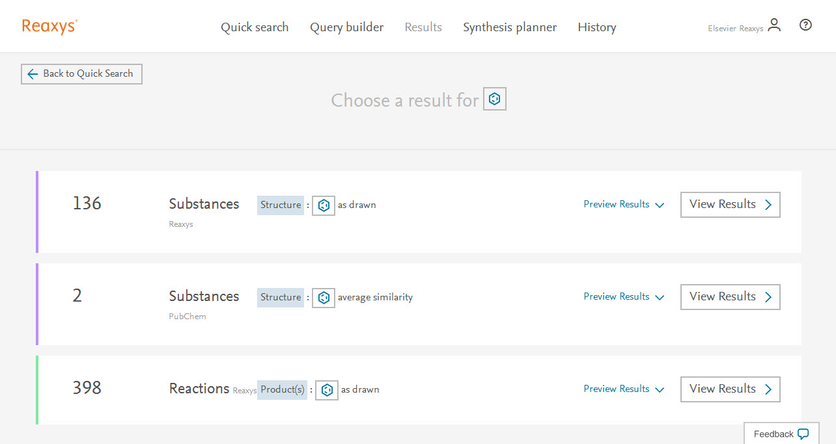The width and height of the screenshot is (836, 444).
Task: View Results for PubChem average similarity
Action: click(730, 297)
